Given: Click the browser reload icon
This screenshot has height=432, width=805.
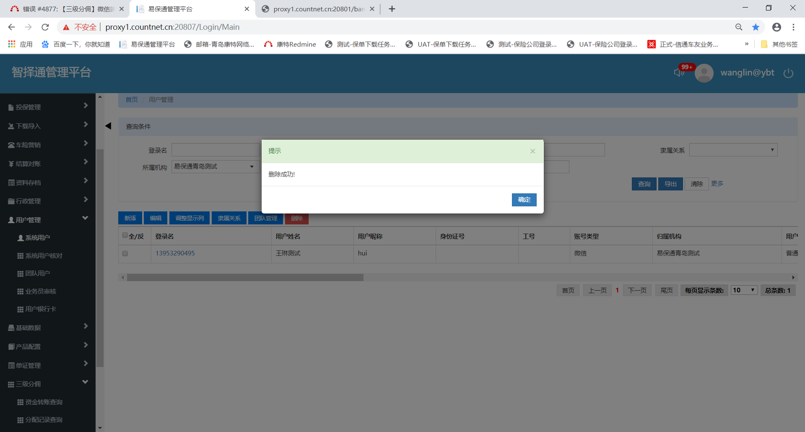Looking at the screenshot, I should coord(45,27).
